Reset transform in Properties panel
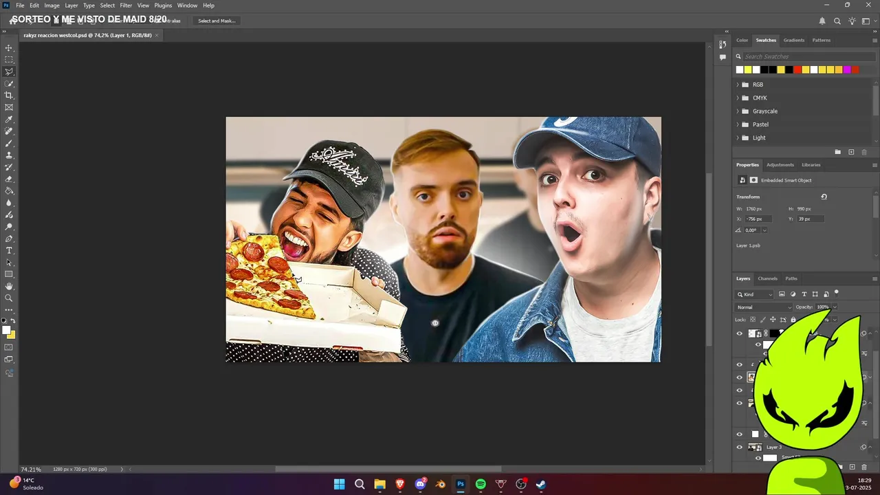This screenshot has width=880, height=495. 824,197
